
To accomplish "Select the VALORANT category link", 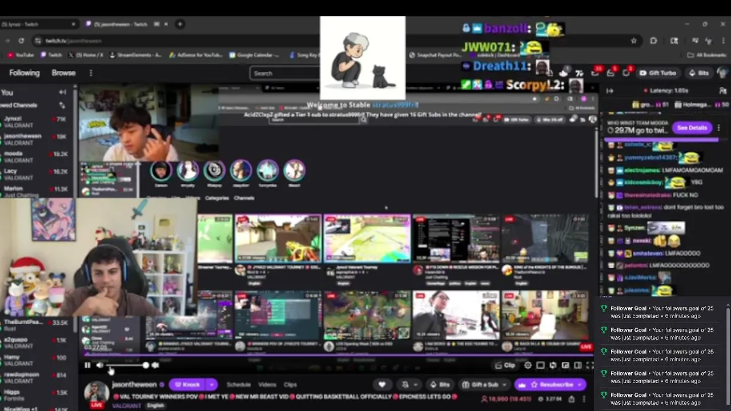I will tap(126, 406).
